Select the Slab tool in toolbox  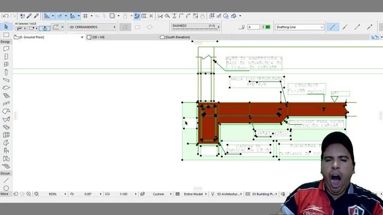[6, 88]
